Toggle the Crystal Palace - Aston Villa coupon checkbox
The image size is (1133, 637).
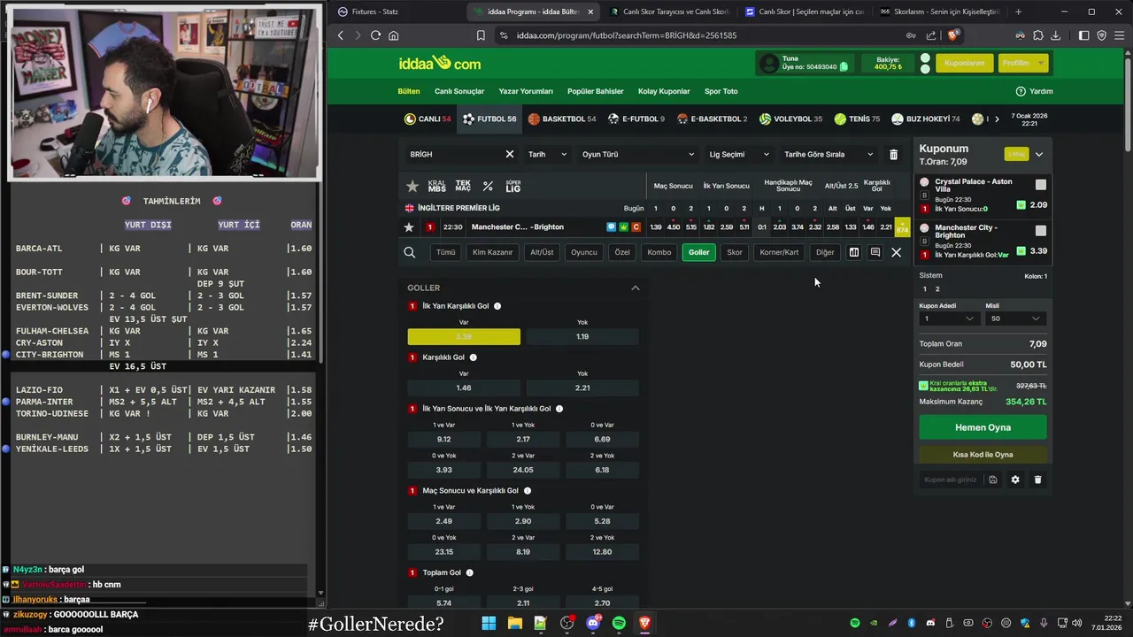pos(1041,185)
